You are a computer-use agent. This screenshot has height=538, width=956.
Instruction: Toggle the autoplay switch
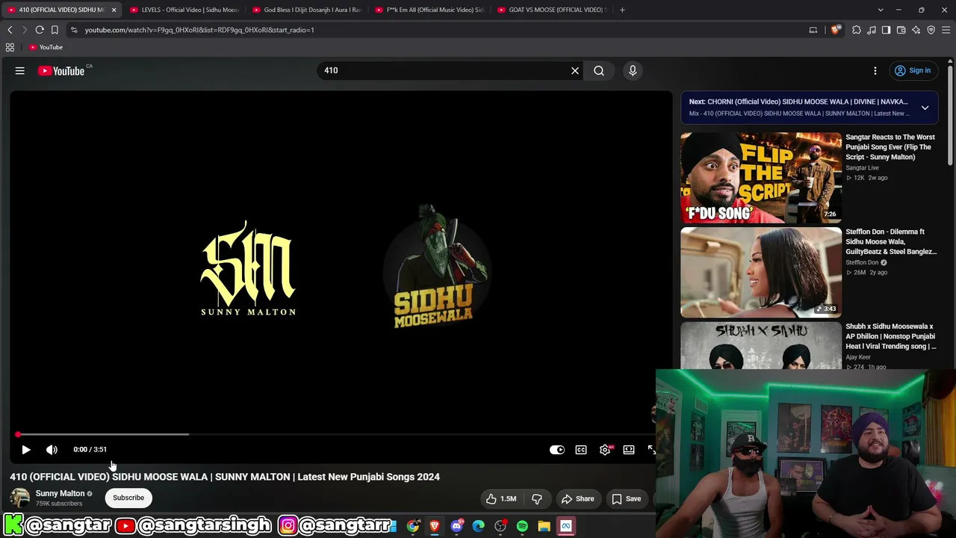[557, 450]
